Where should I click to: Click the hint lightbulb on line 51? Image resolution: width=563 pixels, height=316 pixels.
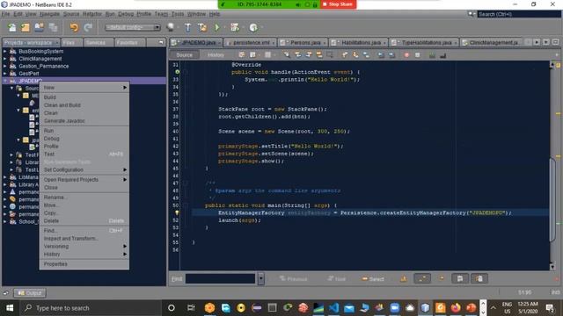[x=177, y=212]
